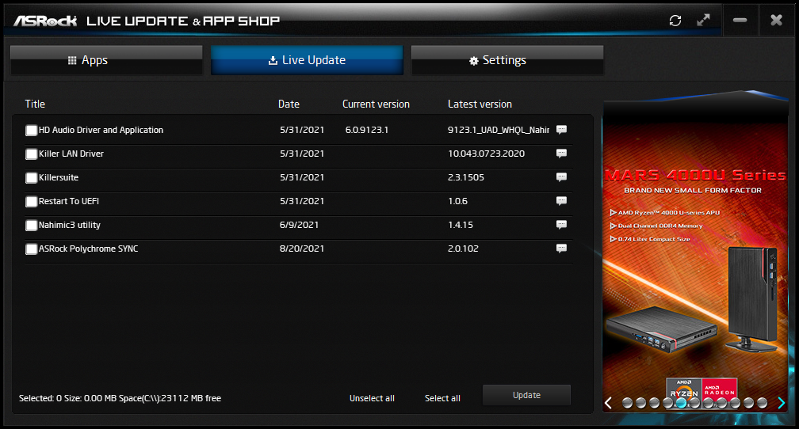
Task: Click latest version 1.0.6 value
Action: (457, 201)
